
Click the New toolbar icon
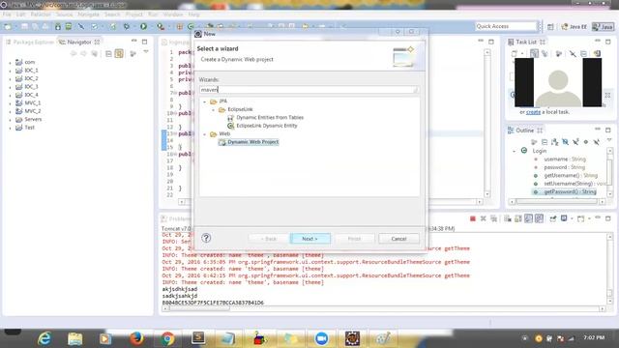(x=8, y=26)
